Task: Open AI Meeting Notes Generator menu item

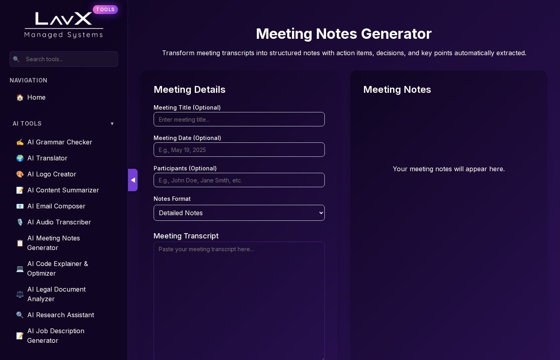Action: coord(54,243)
